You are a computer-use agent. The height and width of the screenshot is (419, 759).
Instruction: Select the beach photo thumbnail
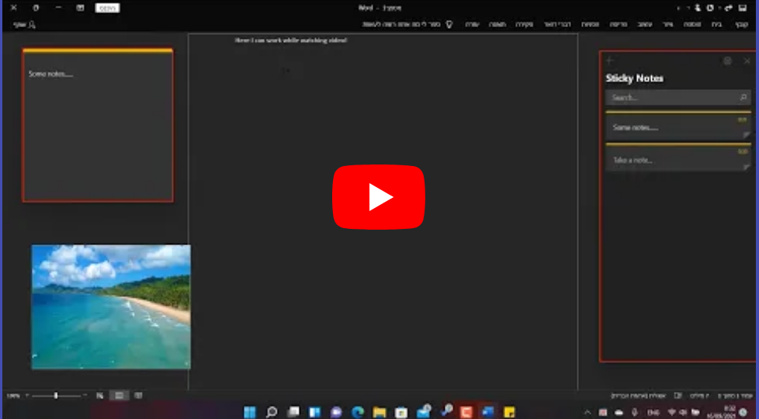coord(111,306)
